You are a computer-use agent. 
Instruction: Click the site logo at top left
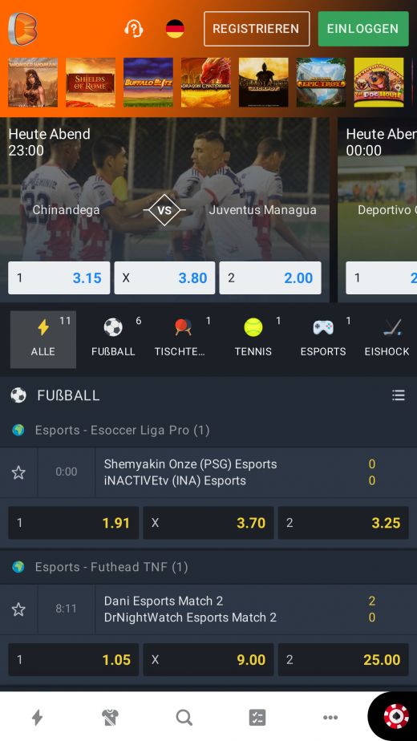[22, 29]
